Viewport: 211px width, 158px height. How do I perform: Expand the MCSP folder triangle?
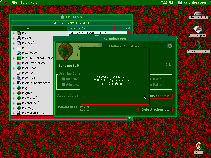[x=14, y=48]
